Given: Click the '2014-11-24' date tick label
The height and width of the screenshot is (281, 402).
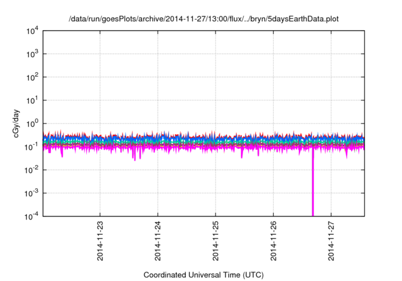Looking at the screenshot, I should coord(158,241).
